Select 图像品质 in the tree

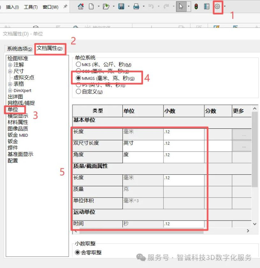click(18, 129)
